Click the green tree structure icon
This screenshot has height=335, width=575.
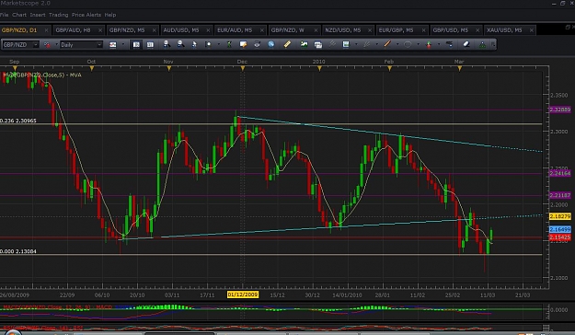[482, 45]
